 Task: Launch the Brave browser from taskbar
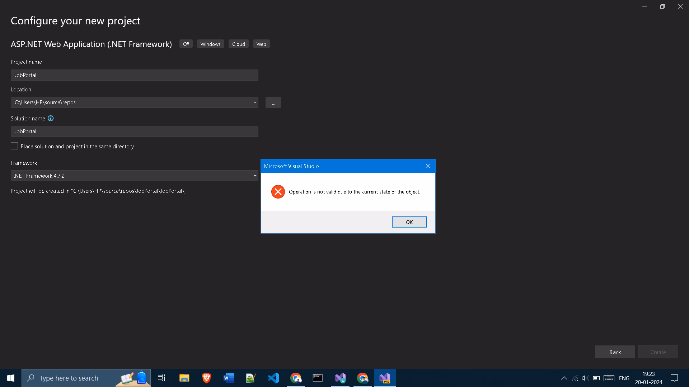tap(206, 378)
